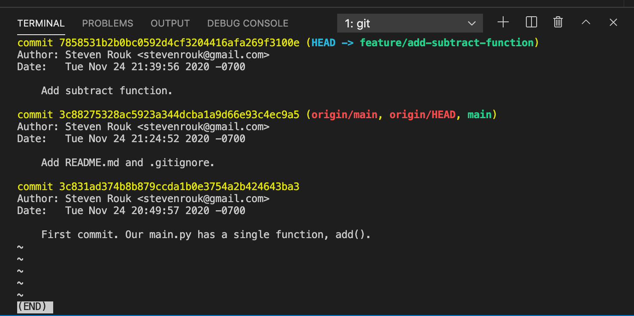Image resolution: width=634 pixels, height=316 pixels.
Task: Close the terminal panel
Action: point(613,22)
